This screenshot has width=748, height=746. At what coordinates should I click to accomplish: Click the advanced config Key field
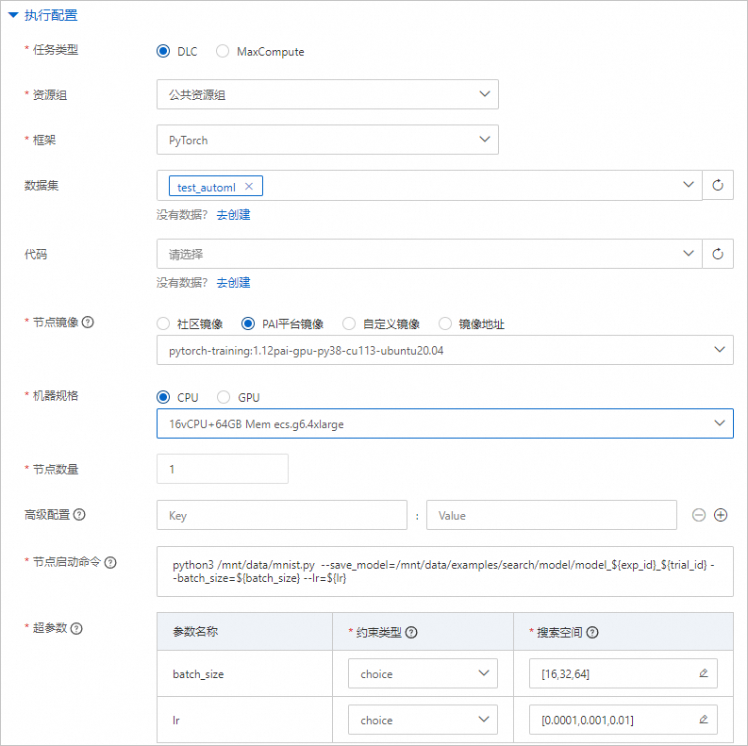[x=281, y=515]
